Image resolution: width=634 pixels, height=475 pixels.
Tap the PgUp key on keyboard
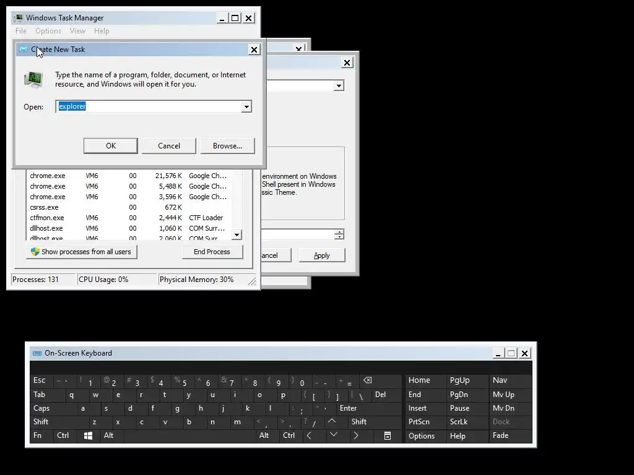click(x=467, y=380)
